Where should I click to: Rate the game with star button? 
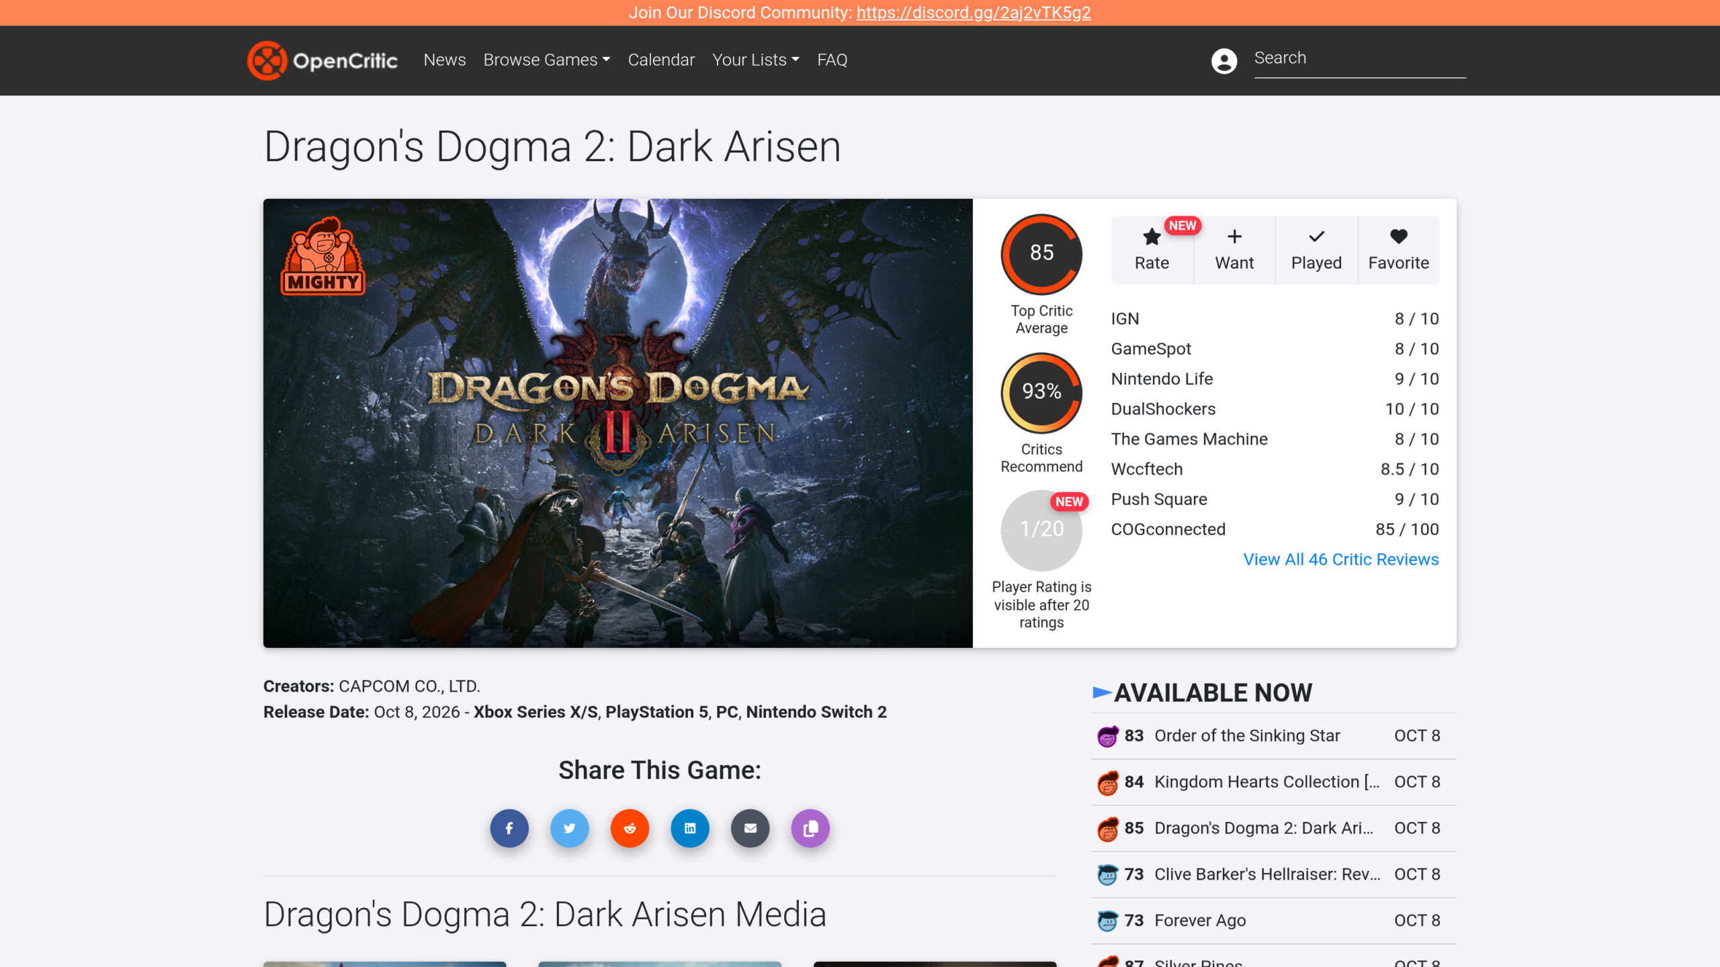coord(1152,250)
